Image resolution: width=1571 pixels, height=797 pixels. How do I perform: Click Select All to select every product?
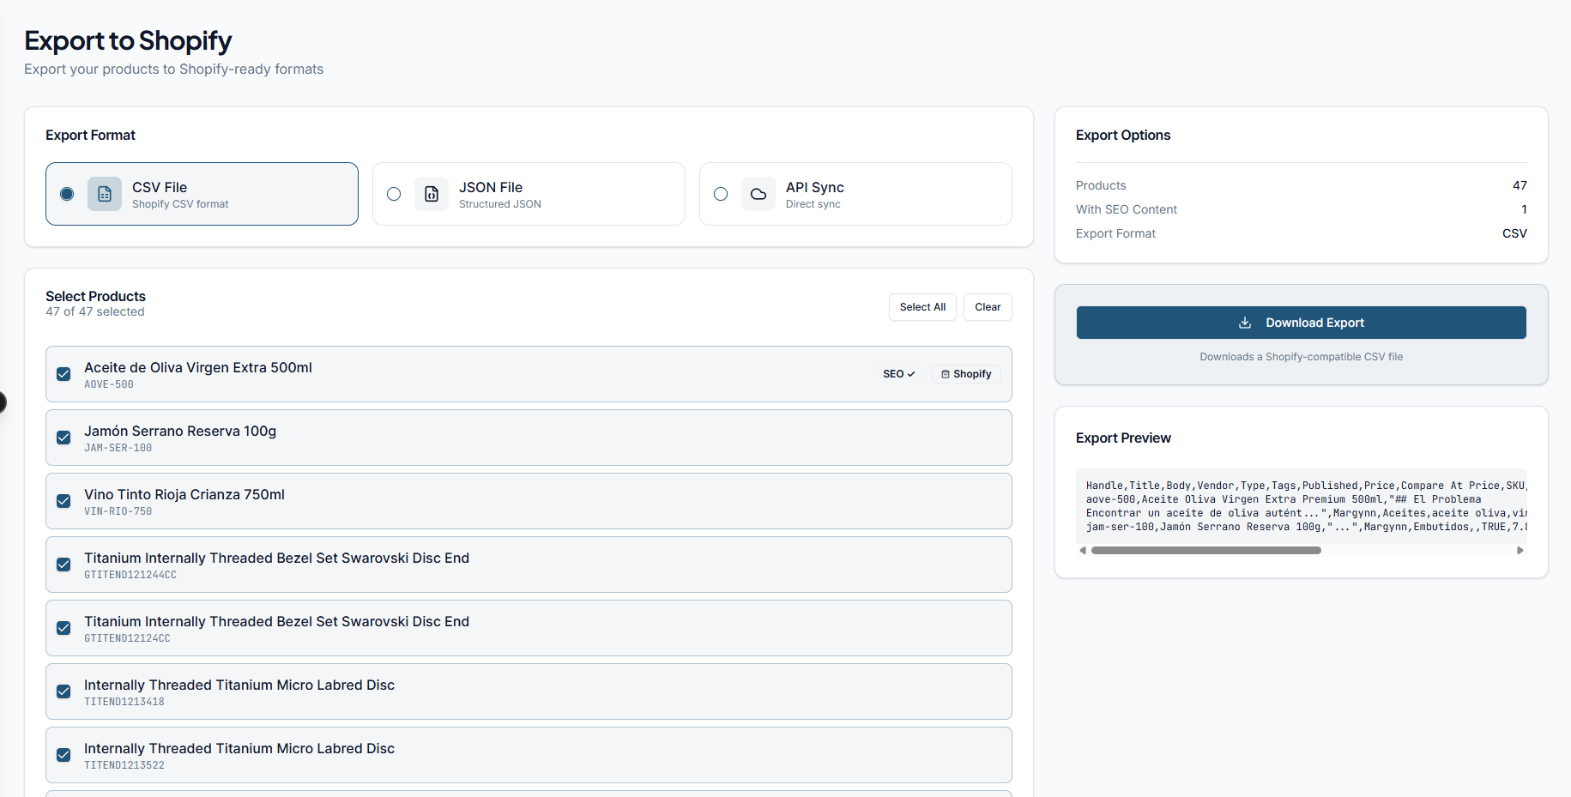coord(922,306)
